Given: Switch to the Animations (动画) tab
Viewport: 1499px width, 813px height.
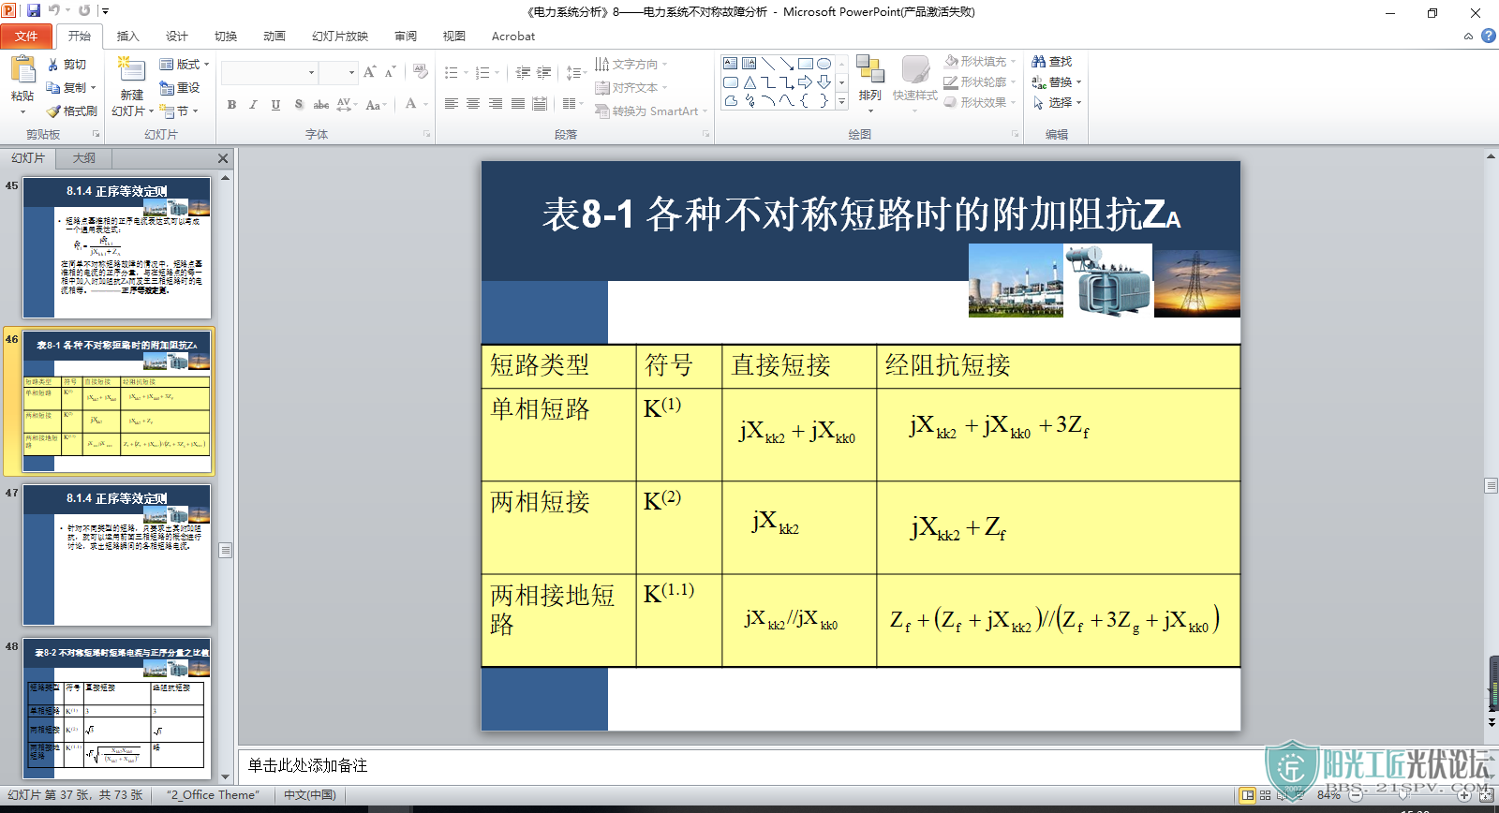Looking at the screenshot, I should coord(274,37).
